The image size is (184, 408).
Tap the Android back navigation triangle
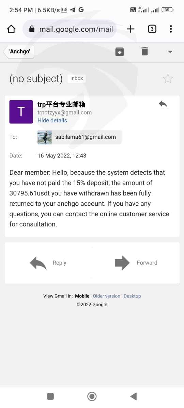click(134, 396)
